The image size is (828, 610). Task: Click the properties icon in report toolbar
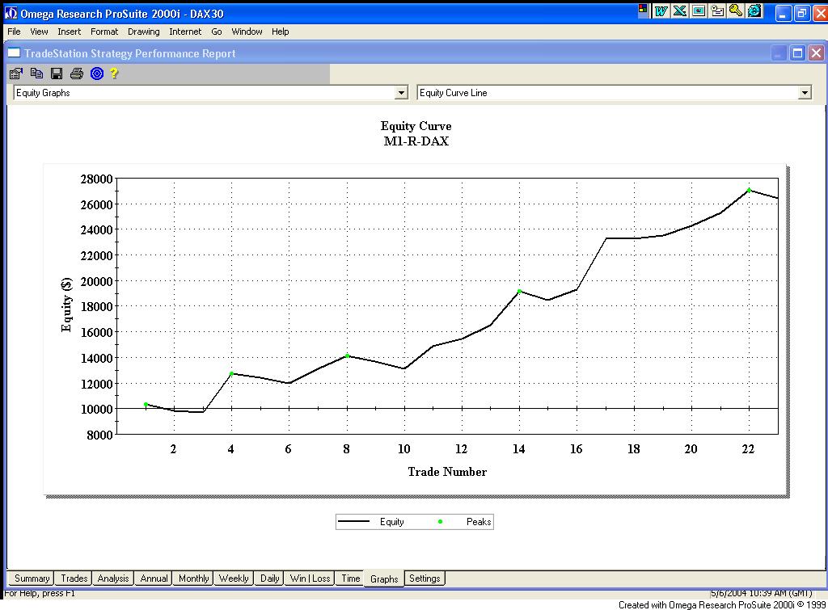click(x=16, y=74)
